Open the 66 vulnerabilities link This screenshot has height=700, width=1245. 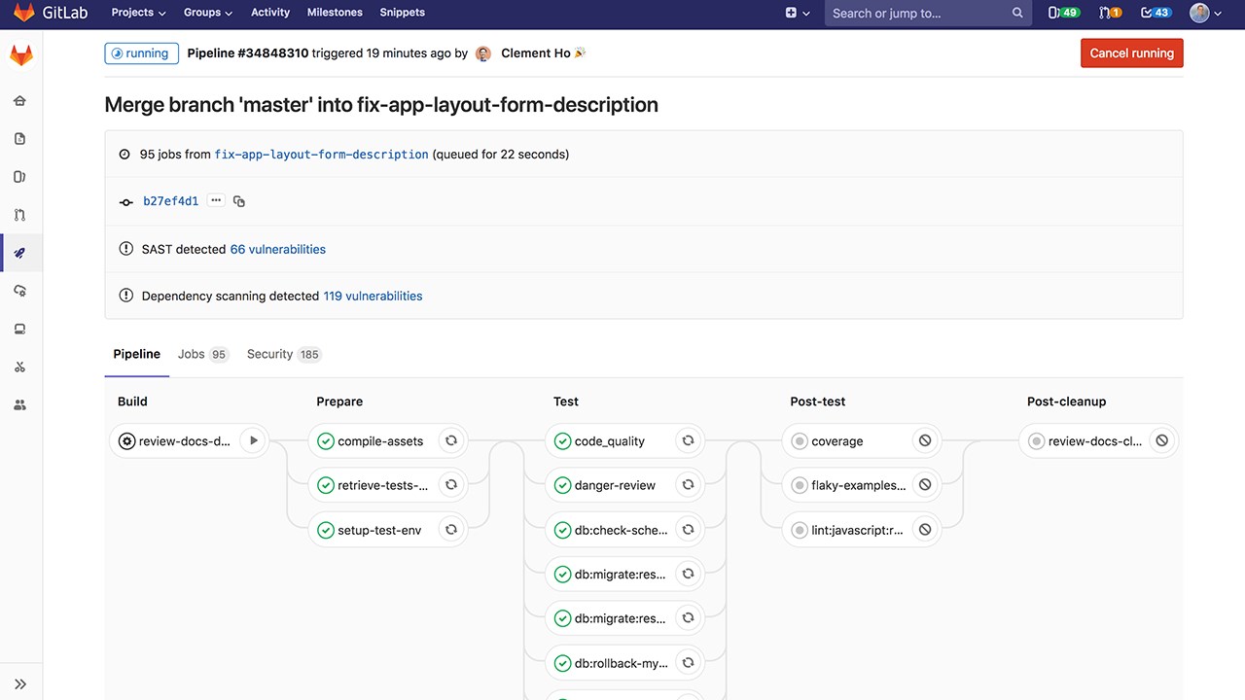click(277, 249)
